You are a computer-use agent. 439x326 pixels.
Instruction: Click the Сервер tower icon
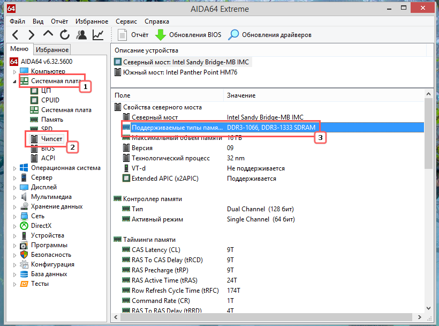click(24, 177)
